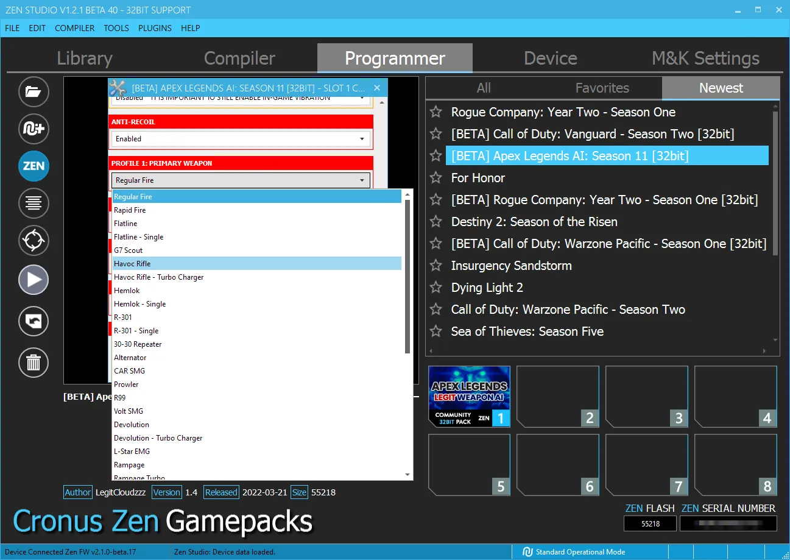The height and width of the screenshot is (560, 790).
Task: Show the Favorites gamepack list
Action: [602, 88]
